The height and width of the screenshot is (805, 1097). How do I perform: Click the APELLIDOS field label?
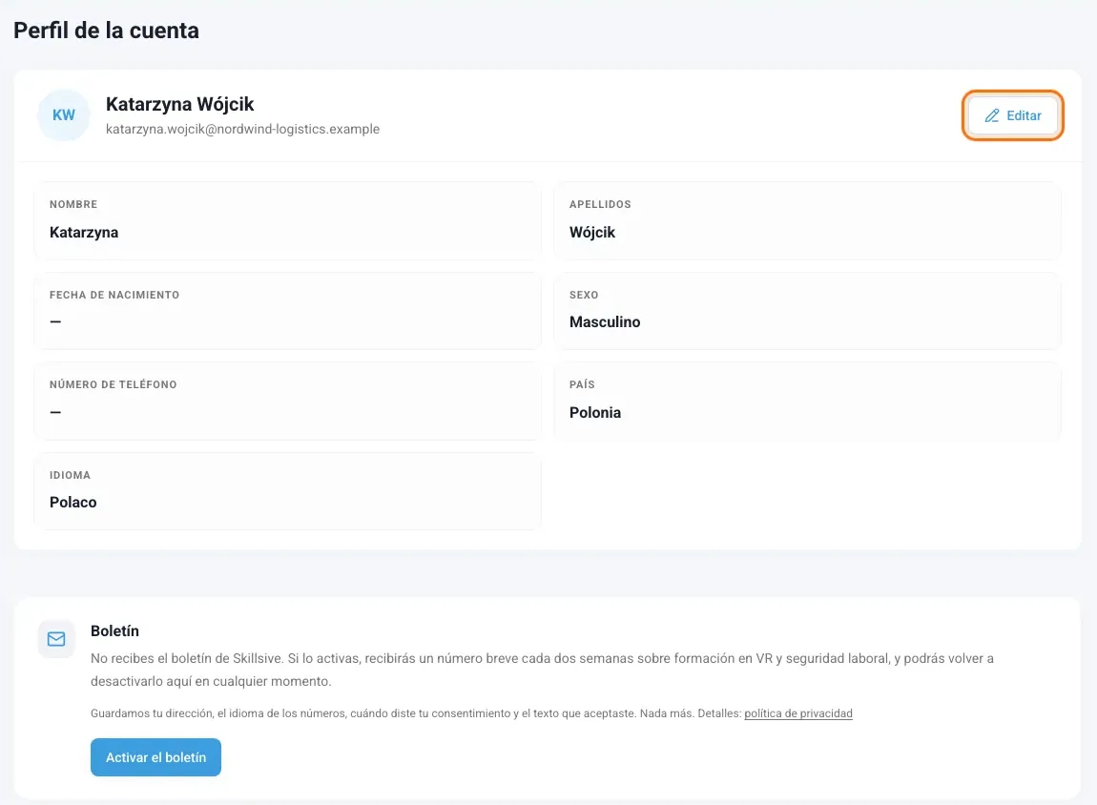pos(600,204)
